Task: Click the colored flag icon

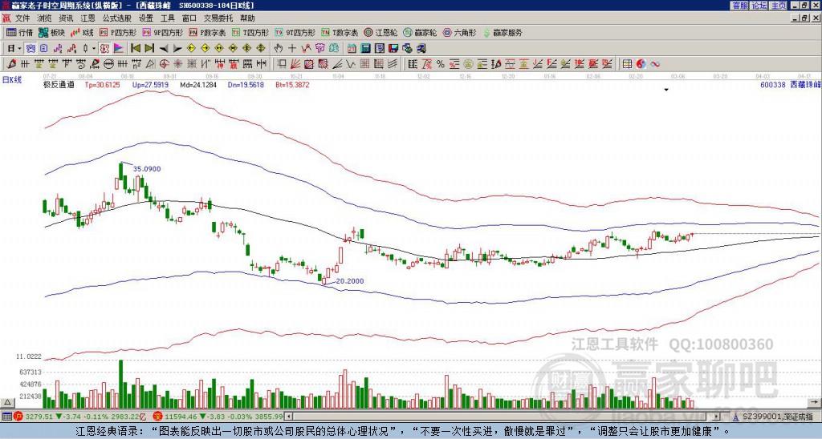Action: [119, 49]
